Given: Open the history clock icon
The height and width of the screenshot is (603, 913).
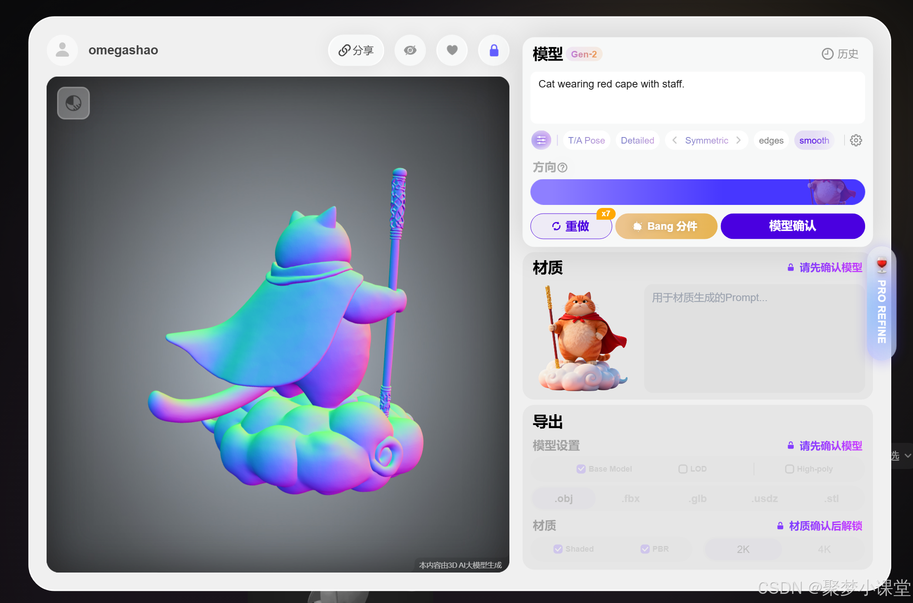Looking at the screenshot, I should click(x=827, y=54).
